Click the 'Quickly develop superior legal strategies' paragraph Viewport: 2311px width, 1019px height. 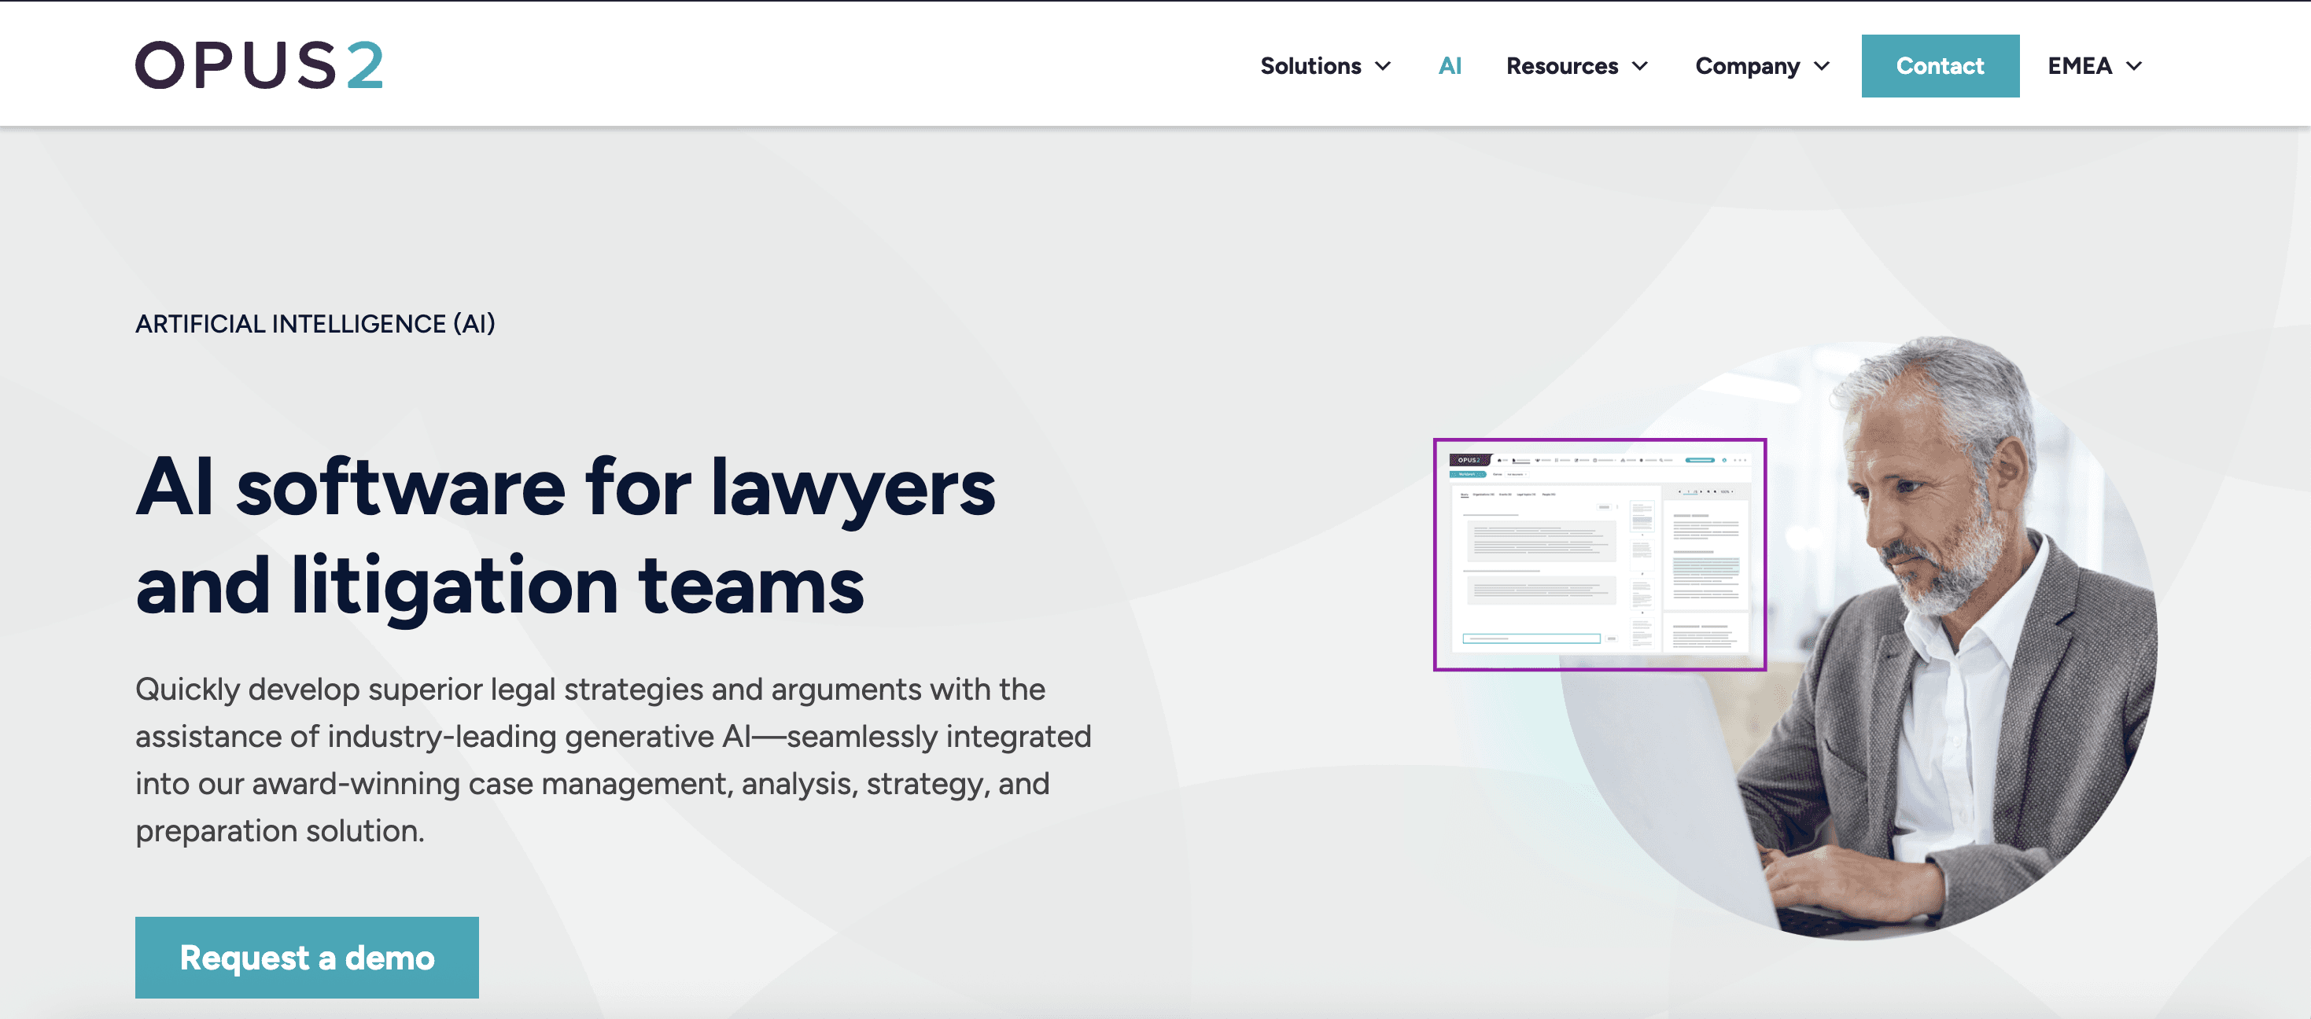(x=614, y=760)
